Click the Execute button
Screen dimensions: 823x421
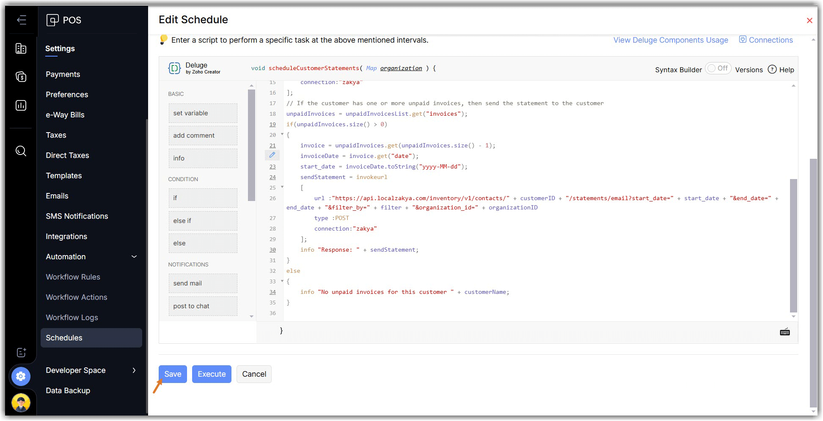(212, 374)
